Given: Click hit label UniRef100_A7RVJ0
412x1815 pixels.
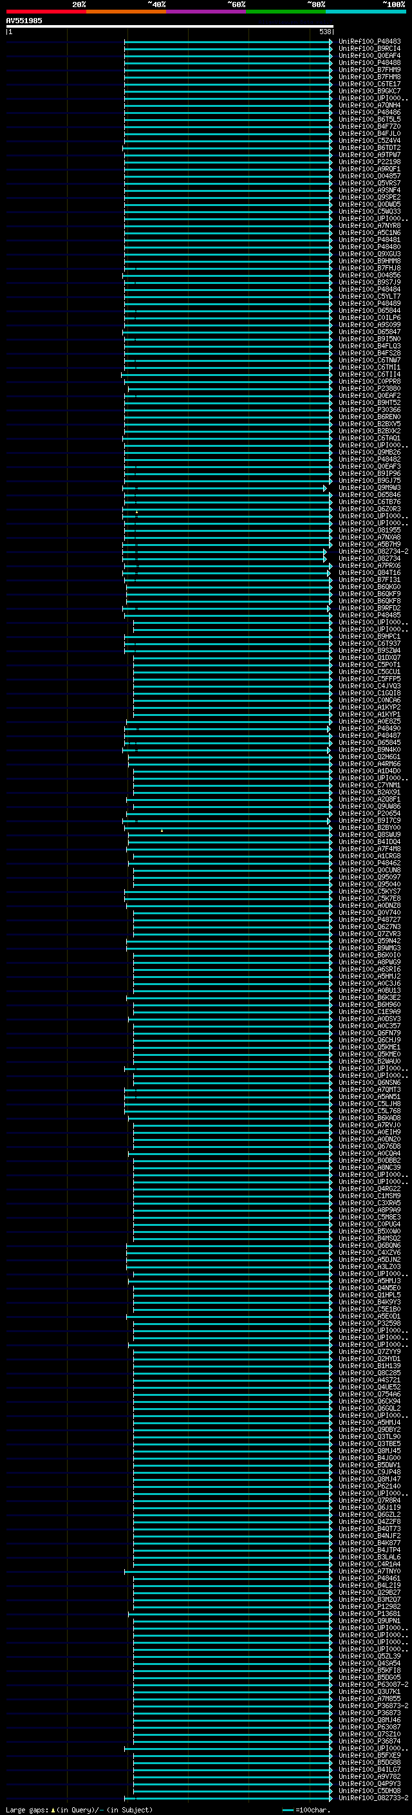Looking at the screenshot, I should pyautogui.click(x=370, y=1125).
